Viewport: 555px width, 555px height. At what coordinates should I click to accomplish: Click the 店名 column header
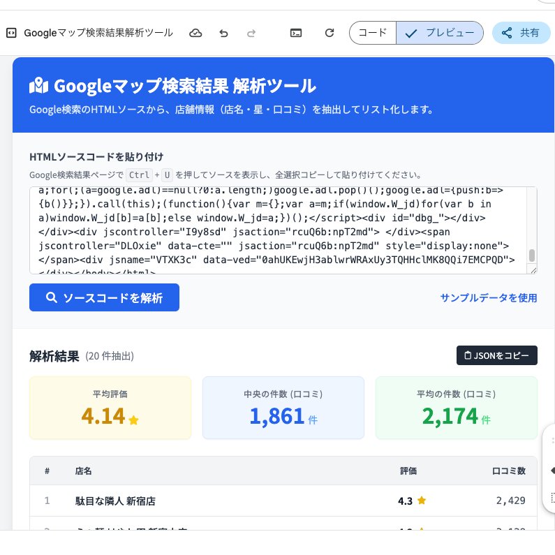point(84,471)
